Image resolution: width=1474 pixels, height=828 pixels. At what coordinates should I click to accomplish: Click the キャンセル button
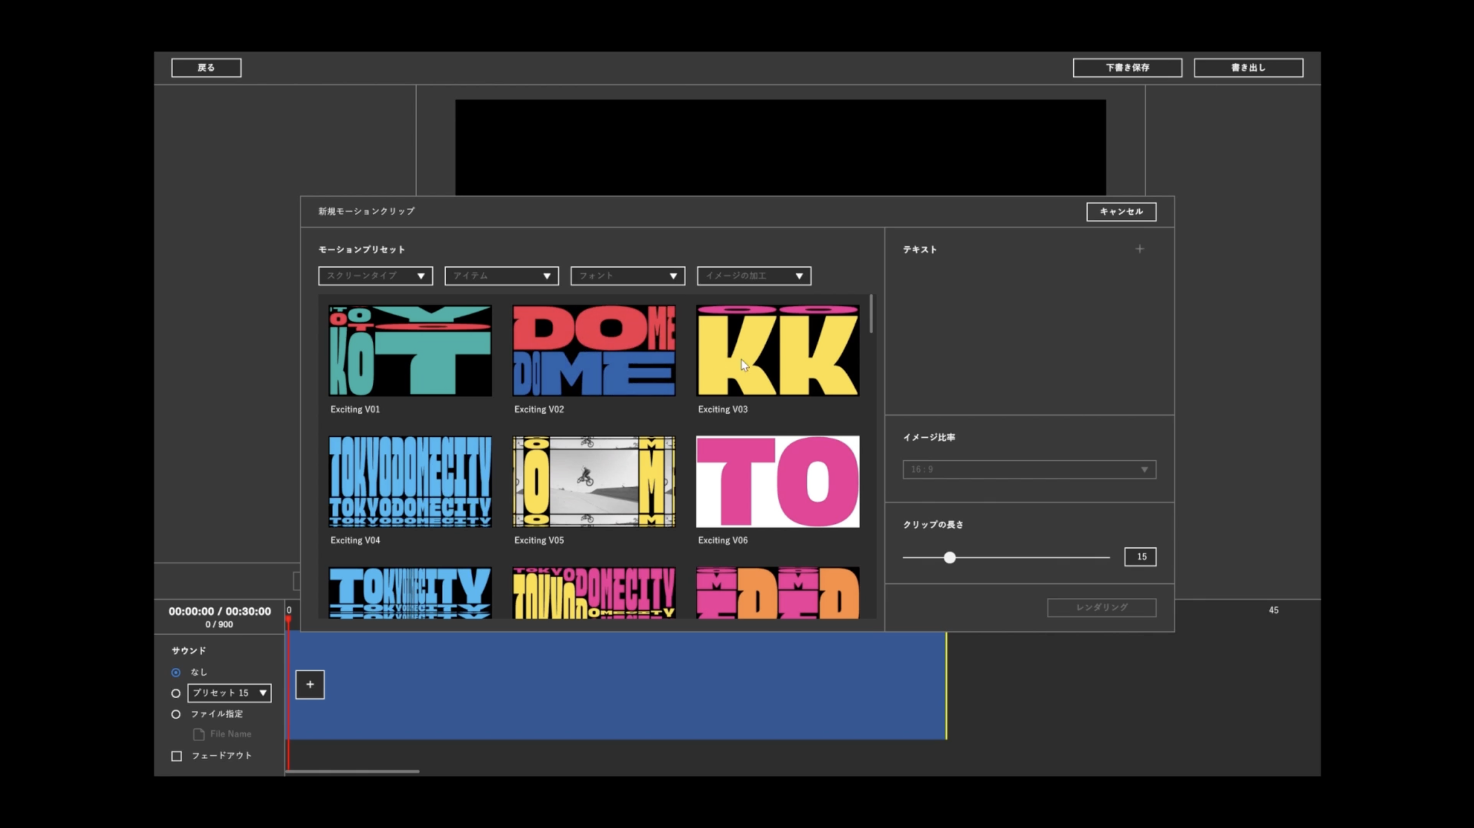coord(1121,212)
